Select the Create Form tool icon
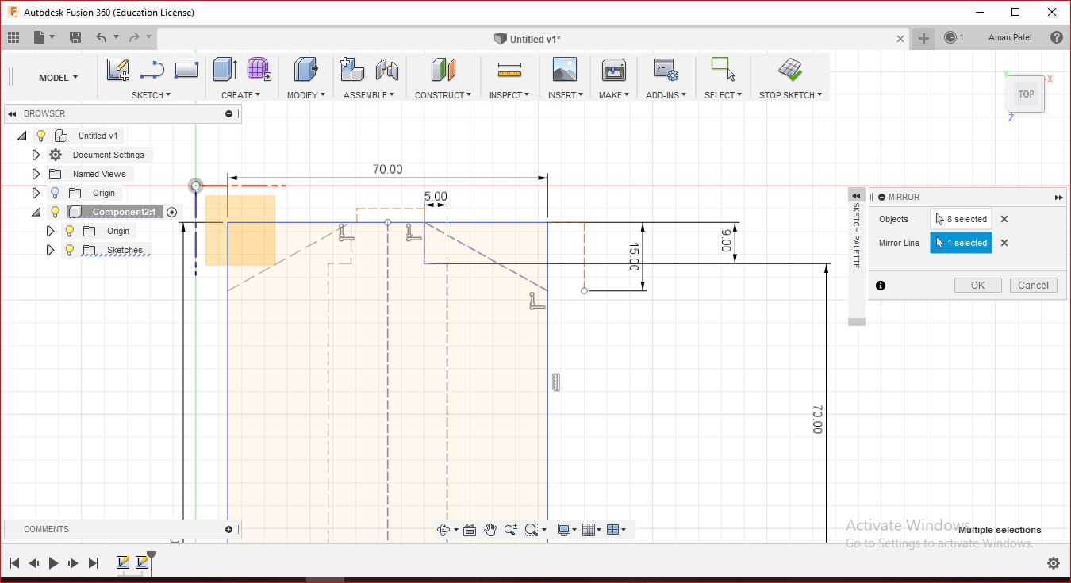 tap(259, 70)
